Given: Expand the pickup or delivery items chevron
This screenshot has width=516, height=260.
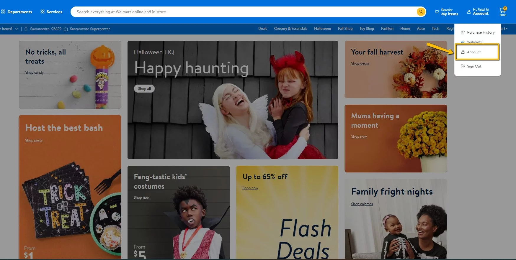Looking at the screenshot, I should 17,29.
